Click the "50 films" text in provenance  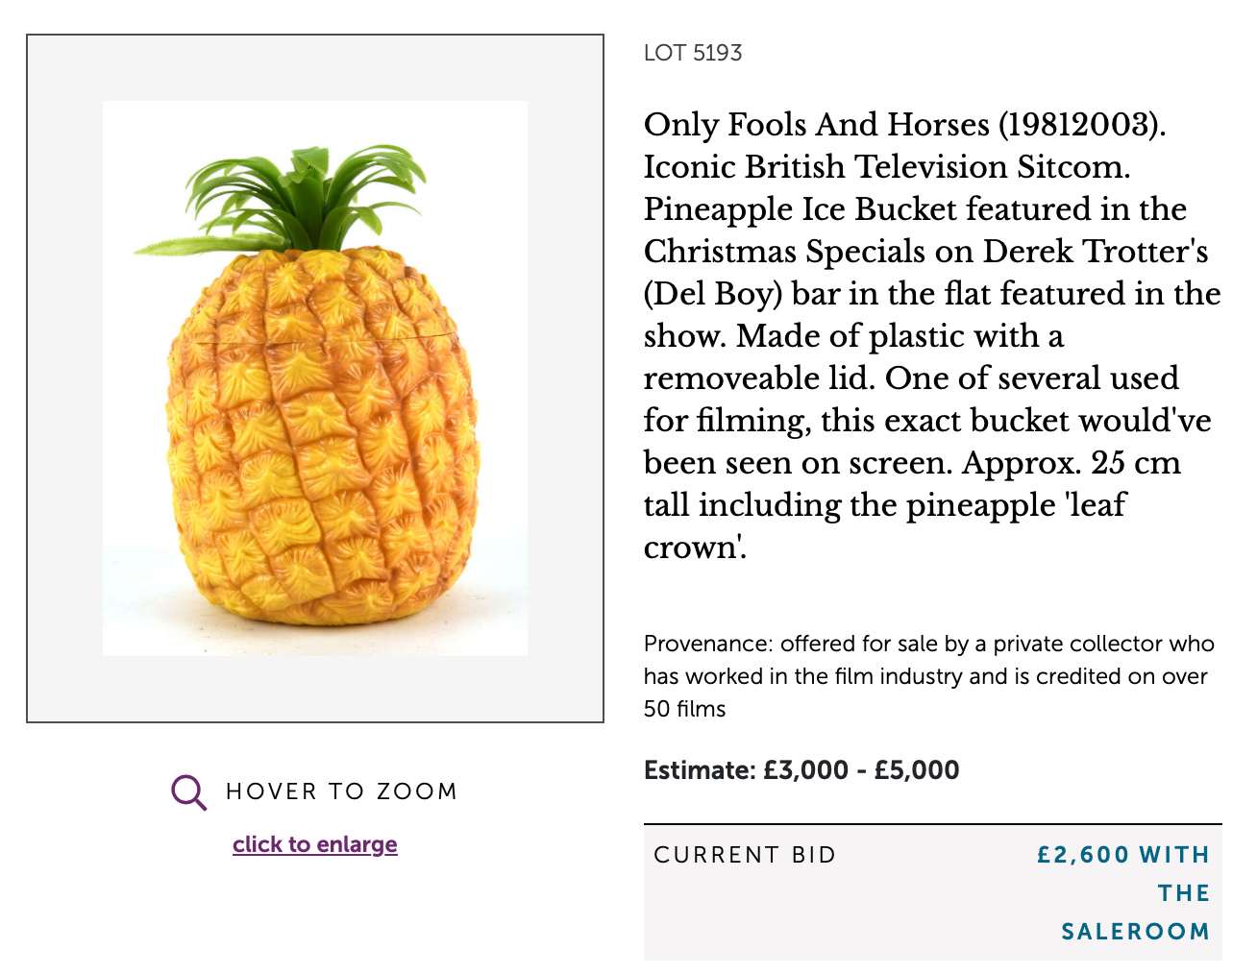click(x=684, y=709)
